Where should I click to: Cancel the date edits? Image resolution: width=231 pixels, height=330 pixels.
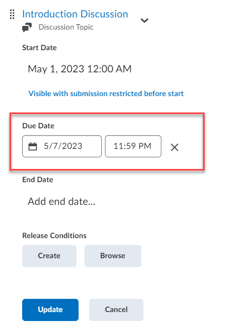pos(116,310)
